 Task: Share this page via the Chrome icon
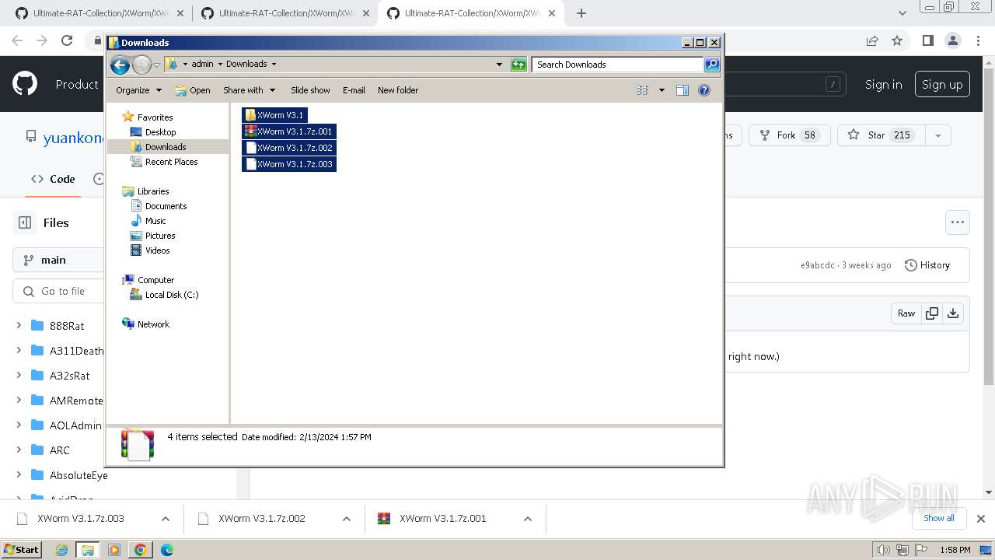(x=872, y=40)
